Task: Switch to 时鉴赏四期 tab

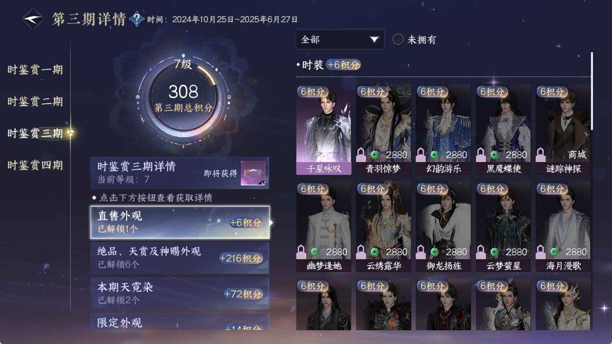Action: click(x=35, y=165)
